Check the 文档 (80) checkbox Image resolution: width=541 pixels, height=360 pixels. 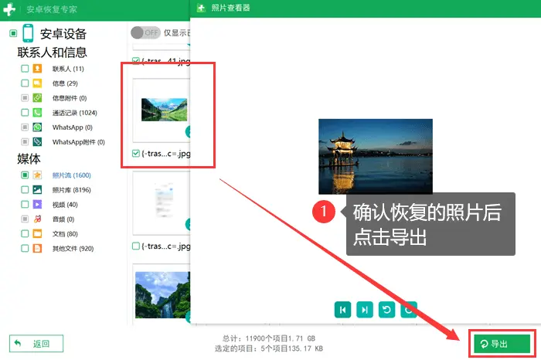[25, 234]
